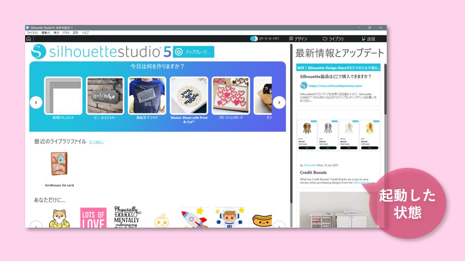
Task: Select the Gold credit boost card
Action: [370, 135]
